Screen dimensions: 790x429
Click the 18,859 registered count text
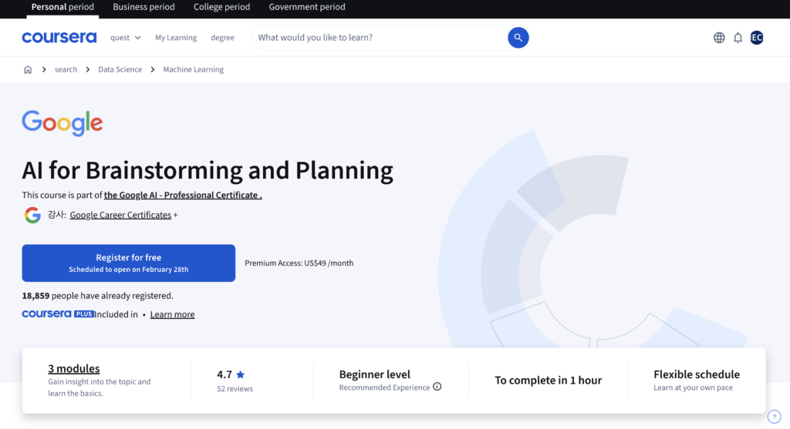pos(98,296)
